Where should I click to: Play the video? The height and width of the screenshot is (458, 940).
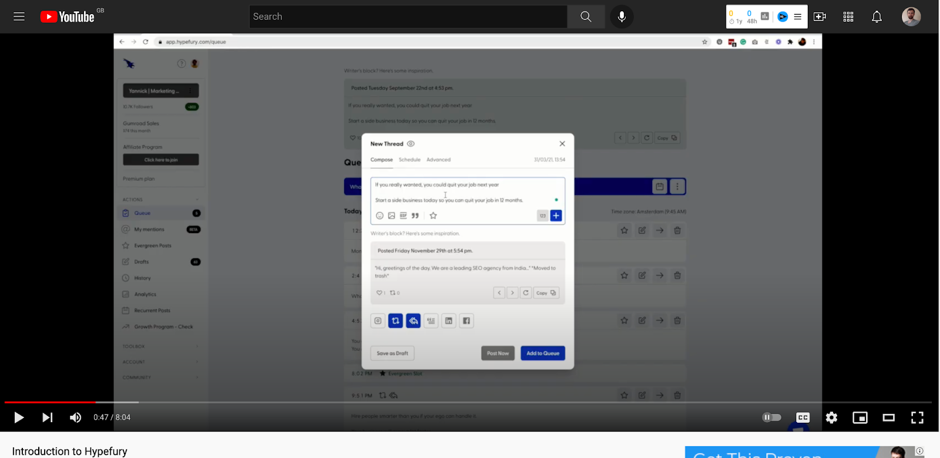19,417
